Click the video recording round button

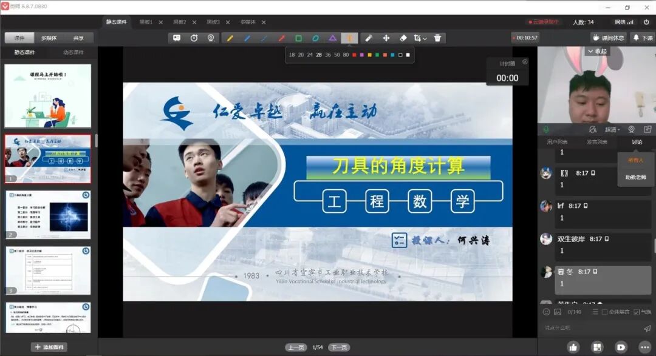tap(621, 347)
